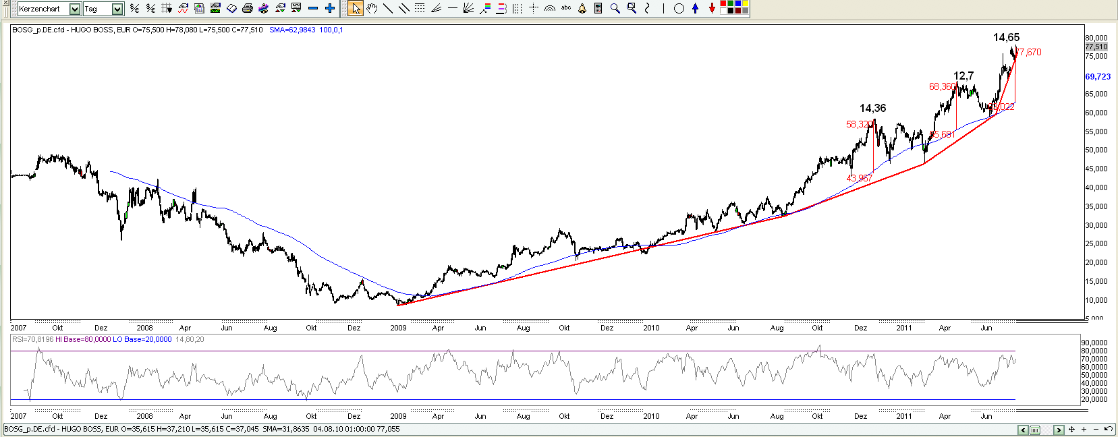
Task: Toggle the vertical dotted grid lines tool
Action: (x=518, y=8)
